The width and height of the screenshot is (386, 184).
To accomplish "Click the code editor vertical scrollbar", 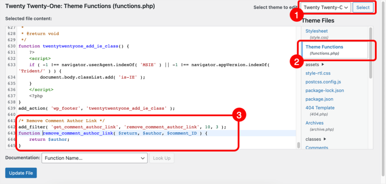I will coord(298,144).
